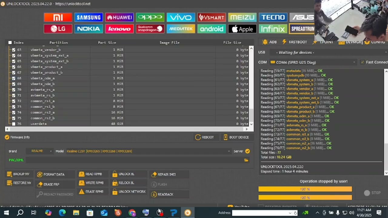Uncheck partition 64 vbmeta_system_ext_a

point(14,55)
